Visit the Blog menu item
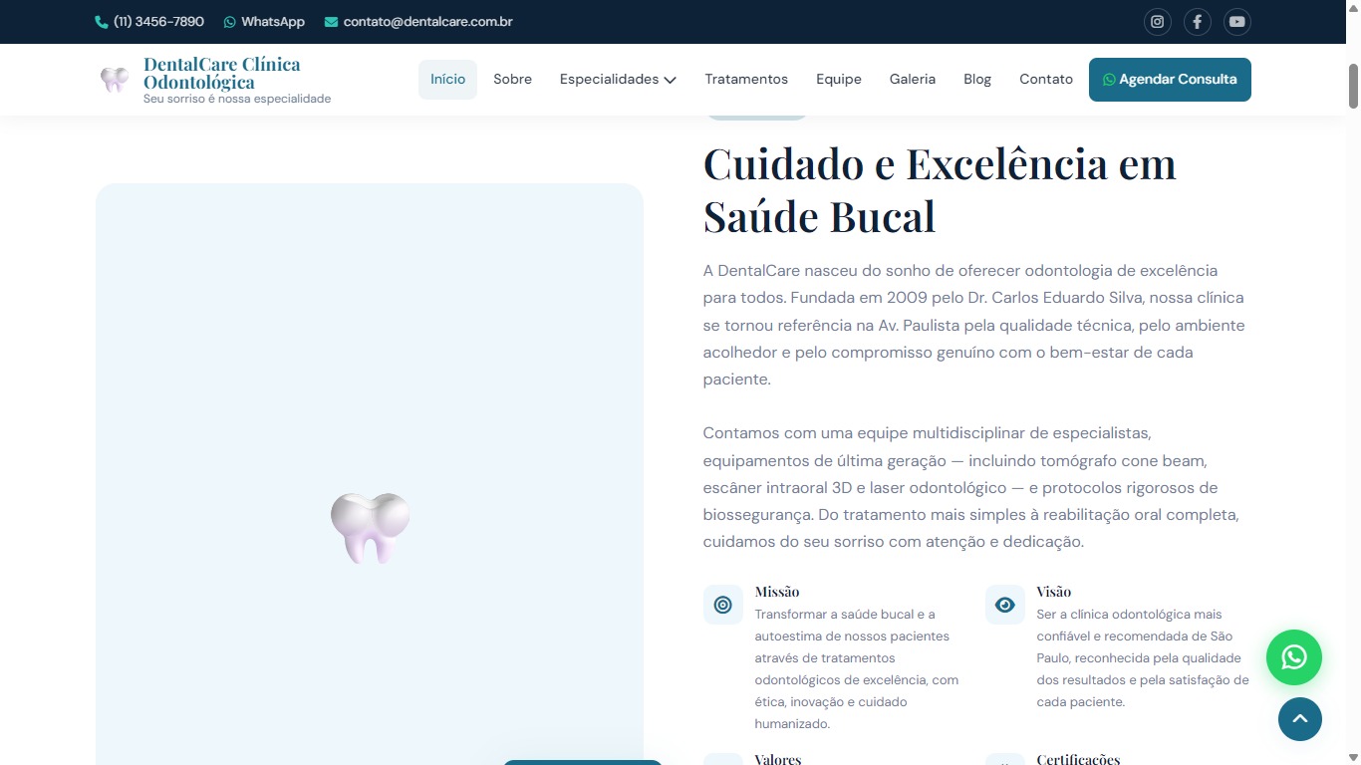Screen dimensions: 1361x765 [x=976, y=80]
